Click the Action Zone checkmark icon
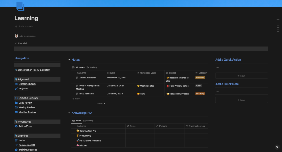This screenshot has width=282, height=152. click(16, 126)
